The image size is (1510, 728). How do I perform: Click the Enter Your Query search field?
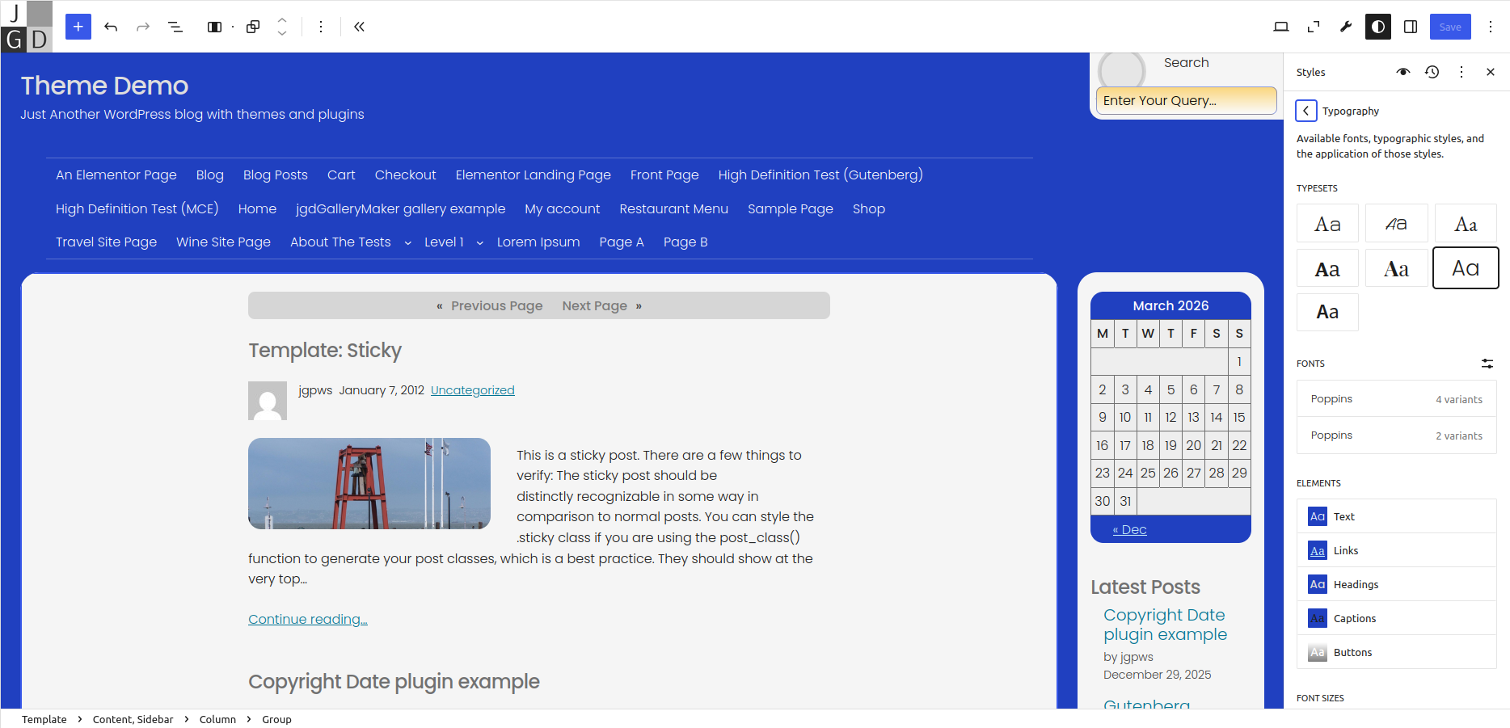(1185, 100)
